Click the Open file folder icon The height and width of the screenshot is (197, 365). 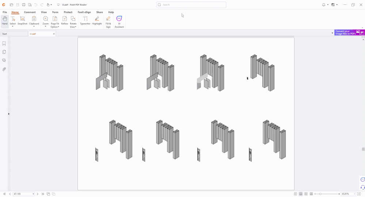(11, 5)
